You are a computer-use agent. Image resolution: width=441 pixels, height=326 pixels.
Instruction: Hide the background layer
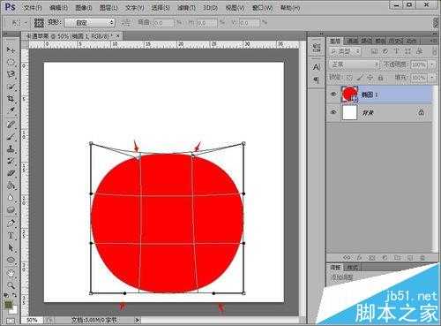[x=333, y=112]
